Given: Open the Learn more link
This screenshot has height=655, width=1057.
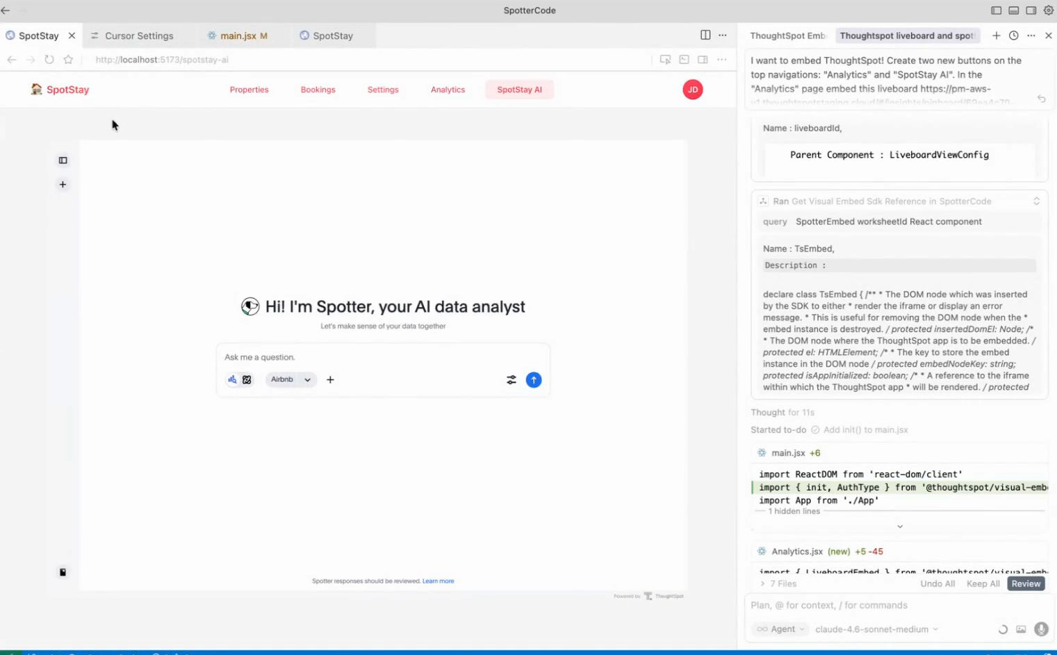Looking at the screenshot, I should click(x=438, y=581).
